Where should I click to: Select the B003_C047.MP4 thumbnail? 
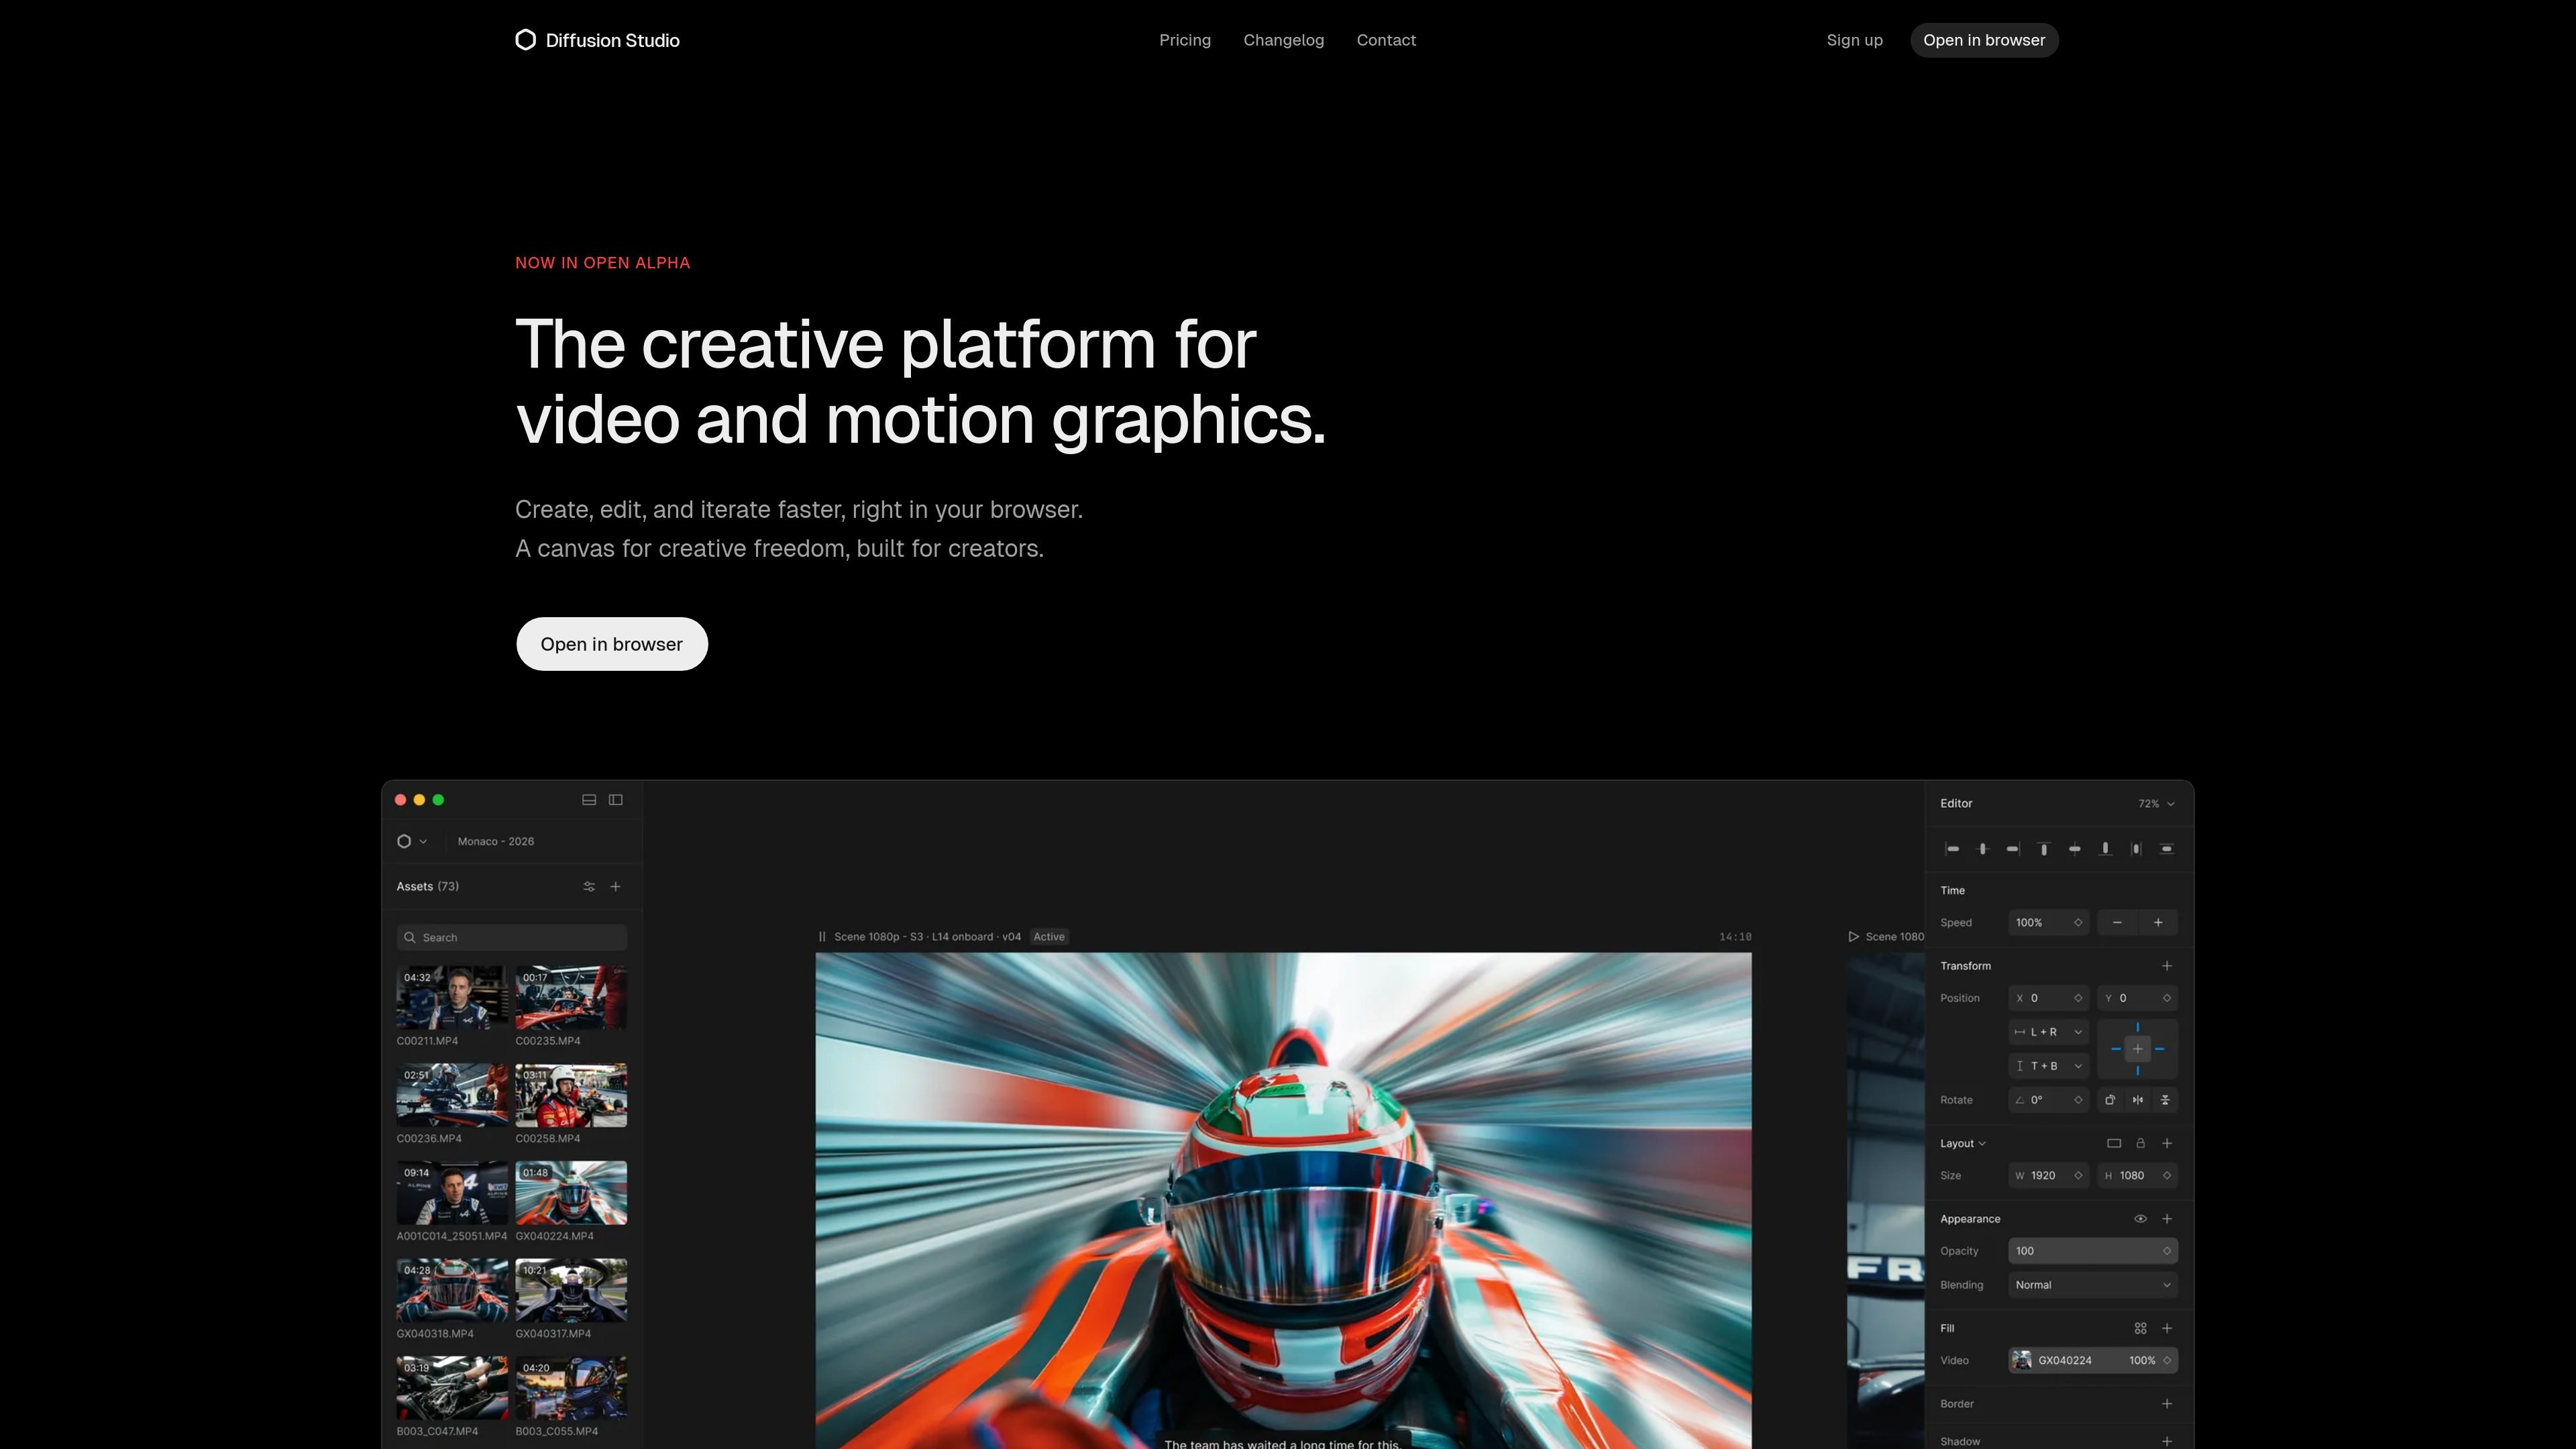click(x=452, y=1388)
